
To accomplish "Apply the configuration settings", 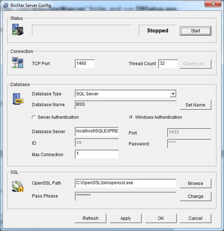I will tap(125, 218).
